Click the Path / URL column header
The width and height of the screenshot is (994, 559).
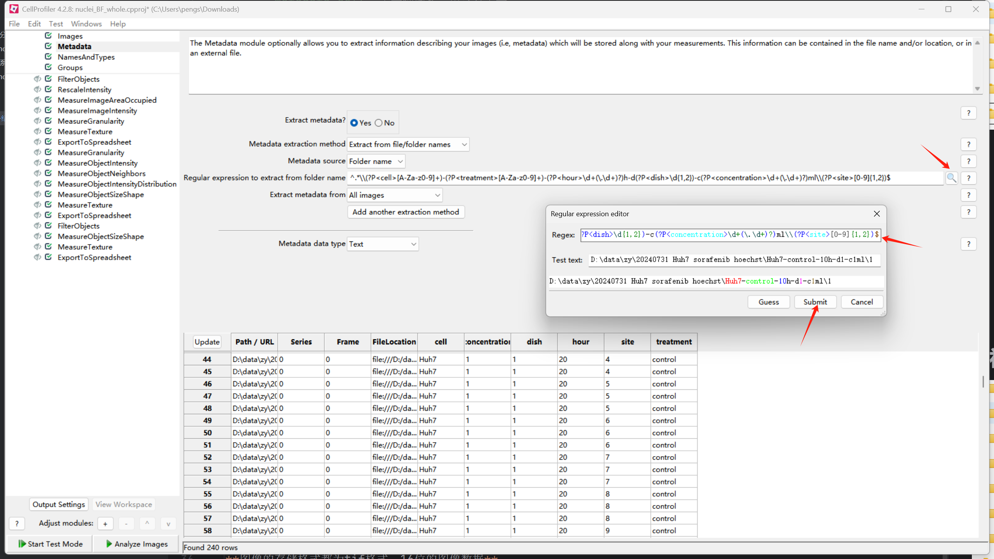coord(254,342)
